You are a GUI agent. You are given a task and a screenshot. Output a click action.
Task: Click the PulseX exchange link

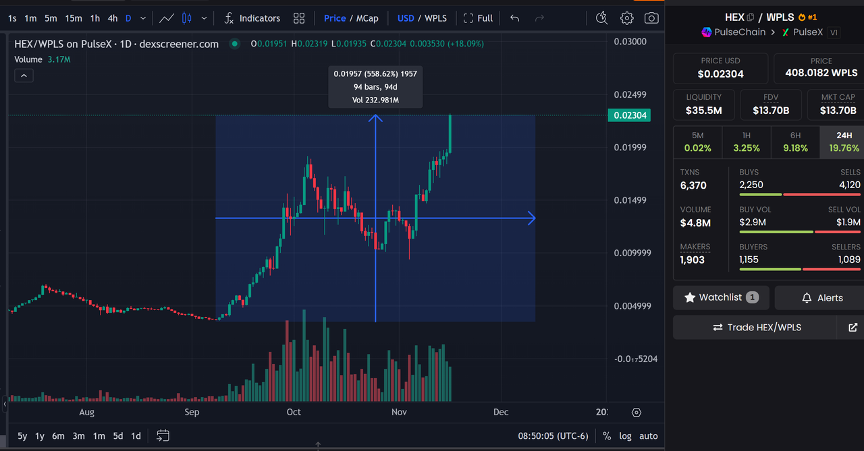802,32
